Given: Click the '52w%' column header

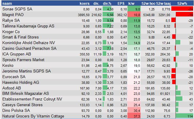Looking at the screenshot, I should coord(182,4).
